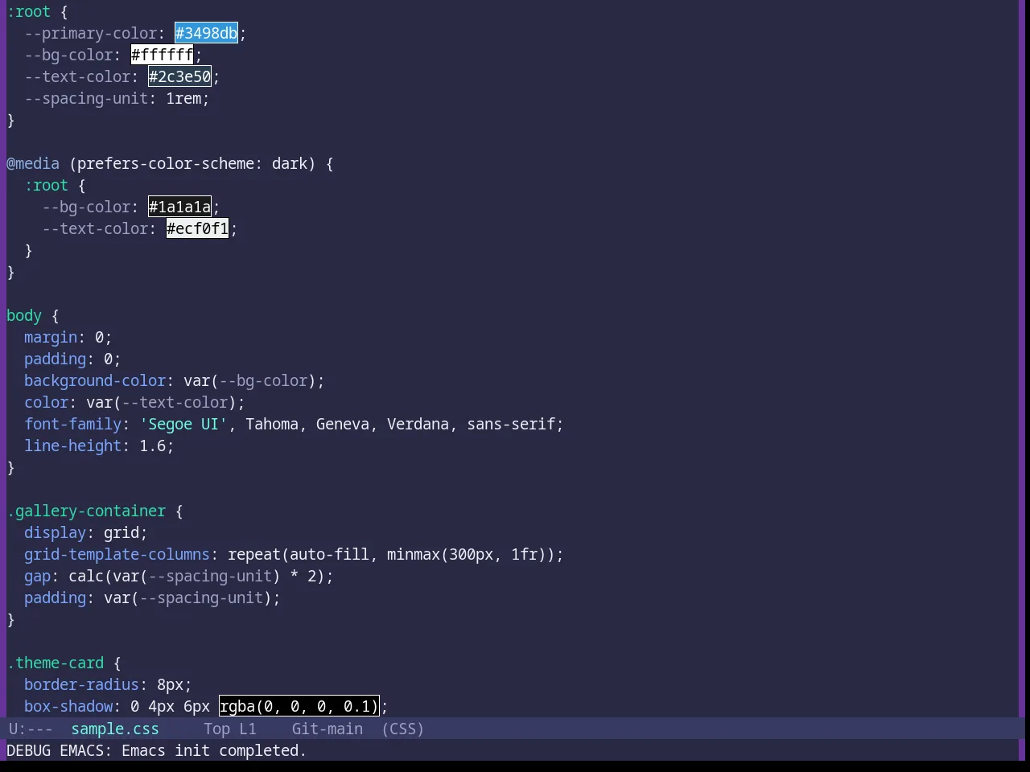The width and height of the screenshot is (1030, 772).
Task: Click the #3498db color swatch
Action: click(206, 33)
